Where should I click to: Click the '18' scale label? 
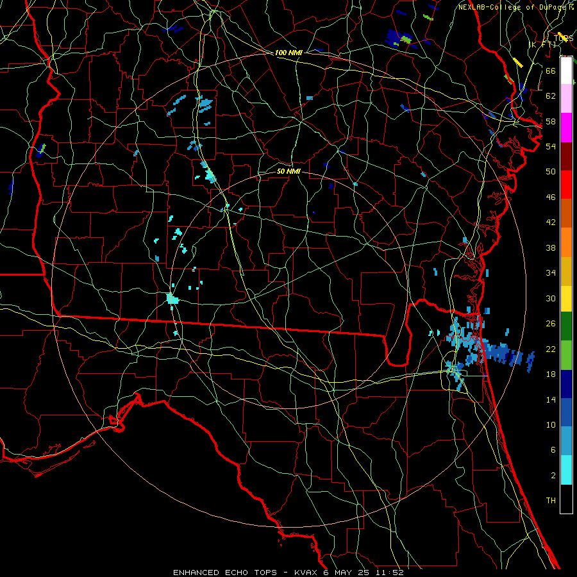pyautogui.click(x=551, y=374)
